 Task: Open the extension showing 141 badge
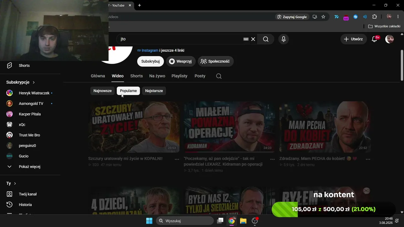346,17
